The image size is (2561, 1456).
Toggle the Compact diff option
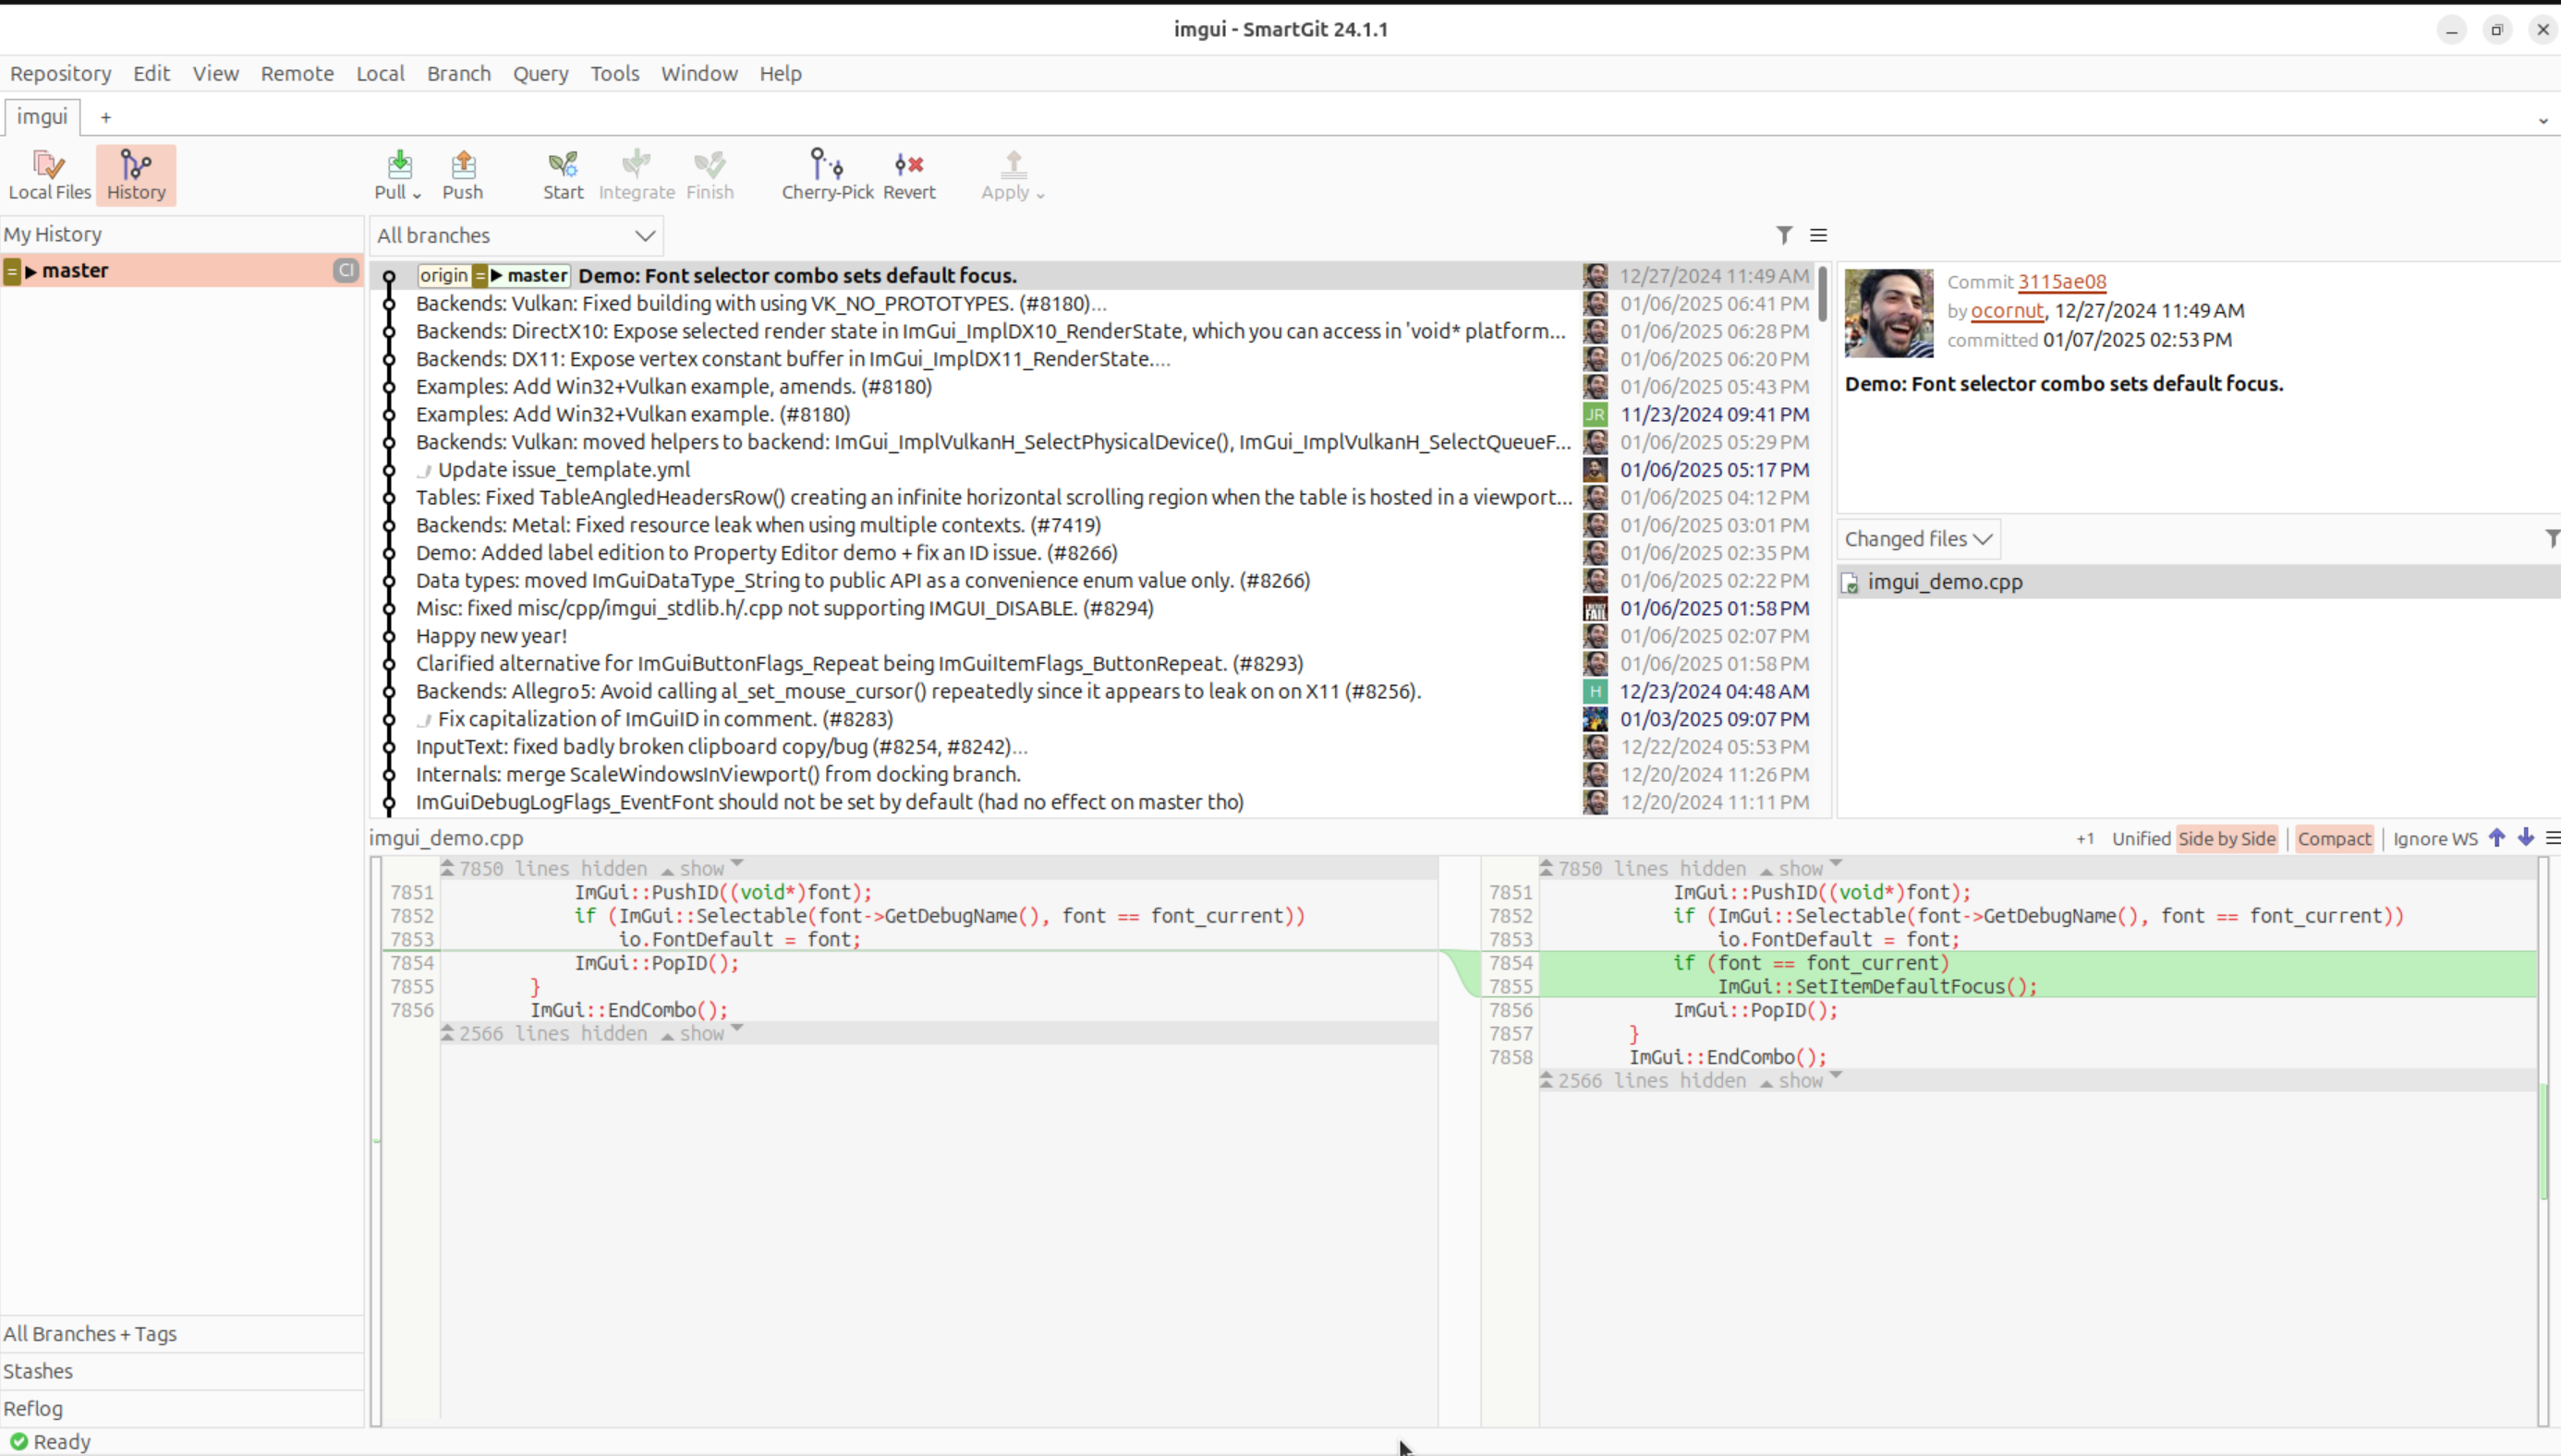(x=2333, y=839)
